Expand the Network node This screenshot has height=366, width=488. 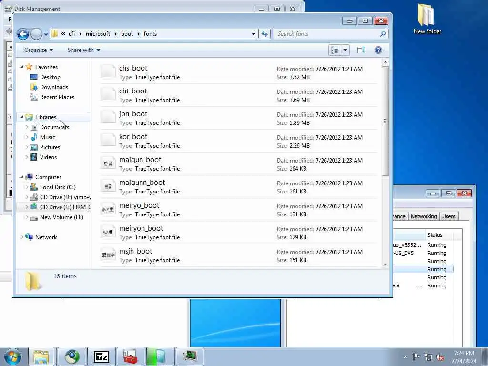[x=22, y=237]
